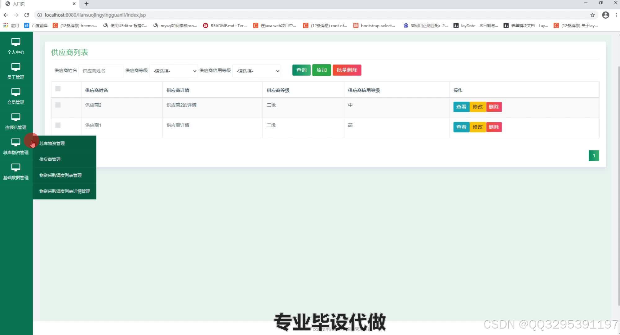Click 修改 for 供应商1 row
Screen dimensions: 620x335
click(478, 127)
